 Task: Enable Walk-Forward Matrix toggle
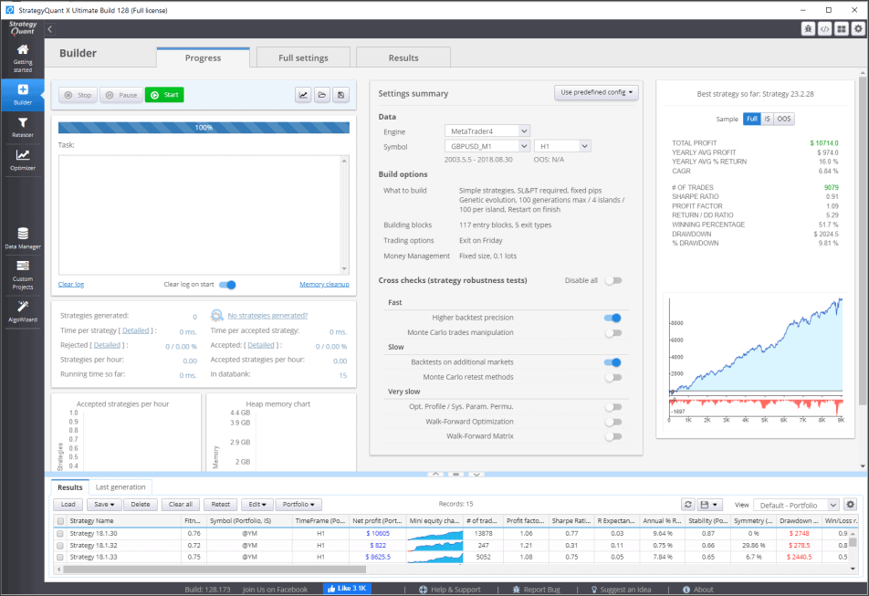613,436
